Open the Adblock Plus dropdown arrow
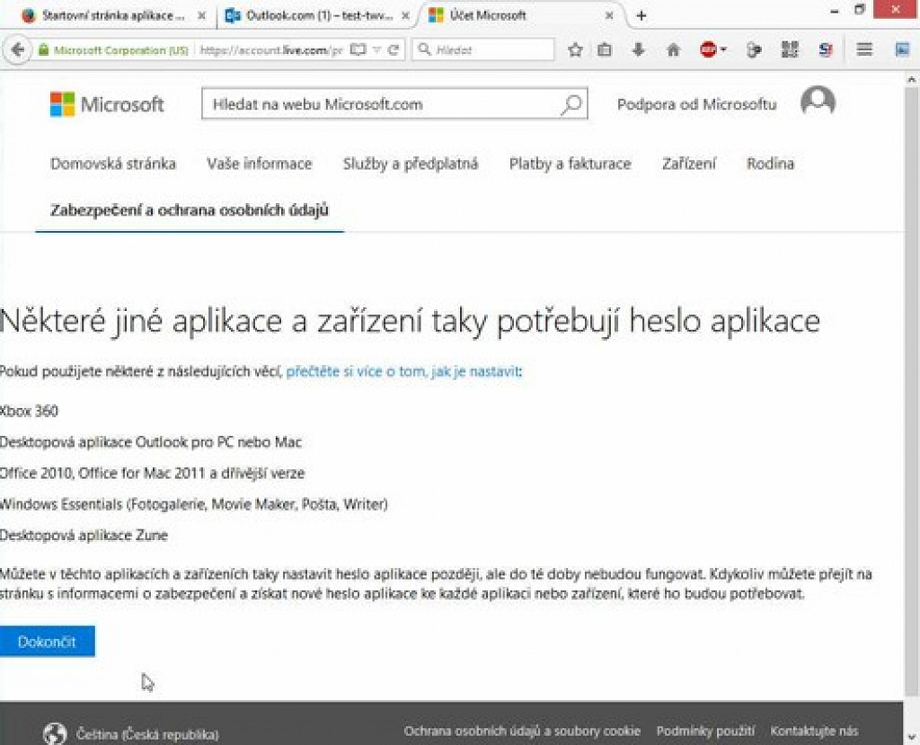 pos(723,50)
